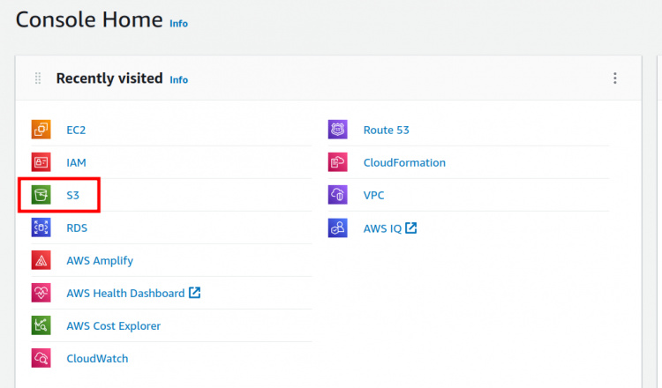Select the AWS Amplify icon

point(41,260)
